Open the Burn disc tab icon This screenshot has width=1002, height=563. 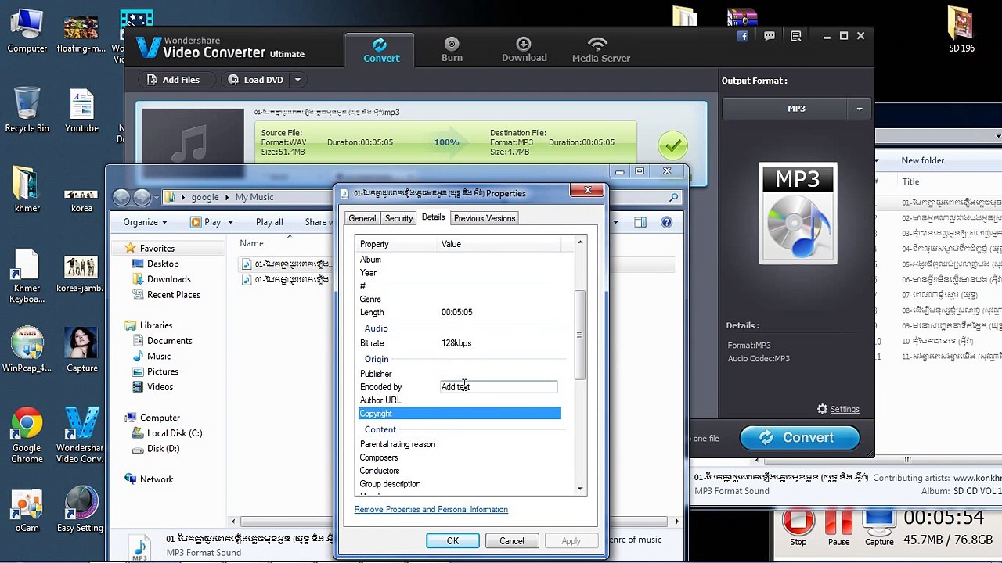point(452,44)
